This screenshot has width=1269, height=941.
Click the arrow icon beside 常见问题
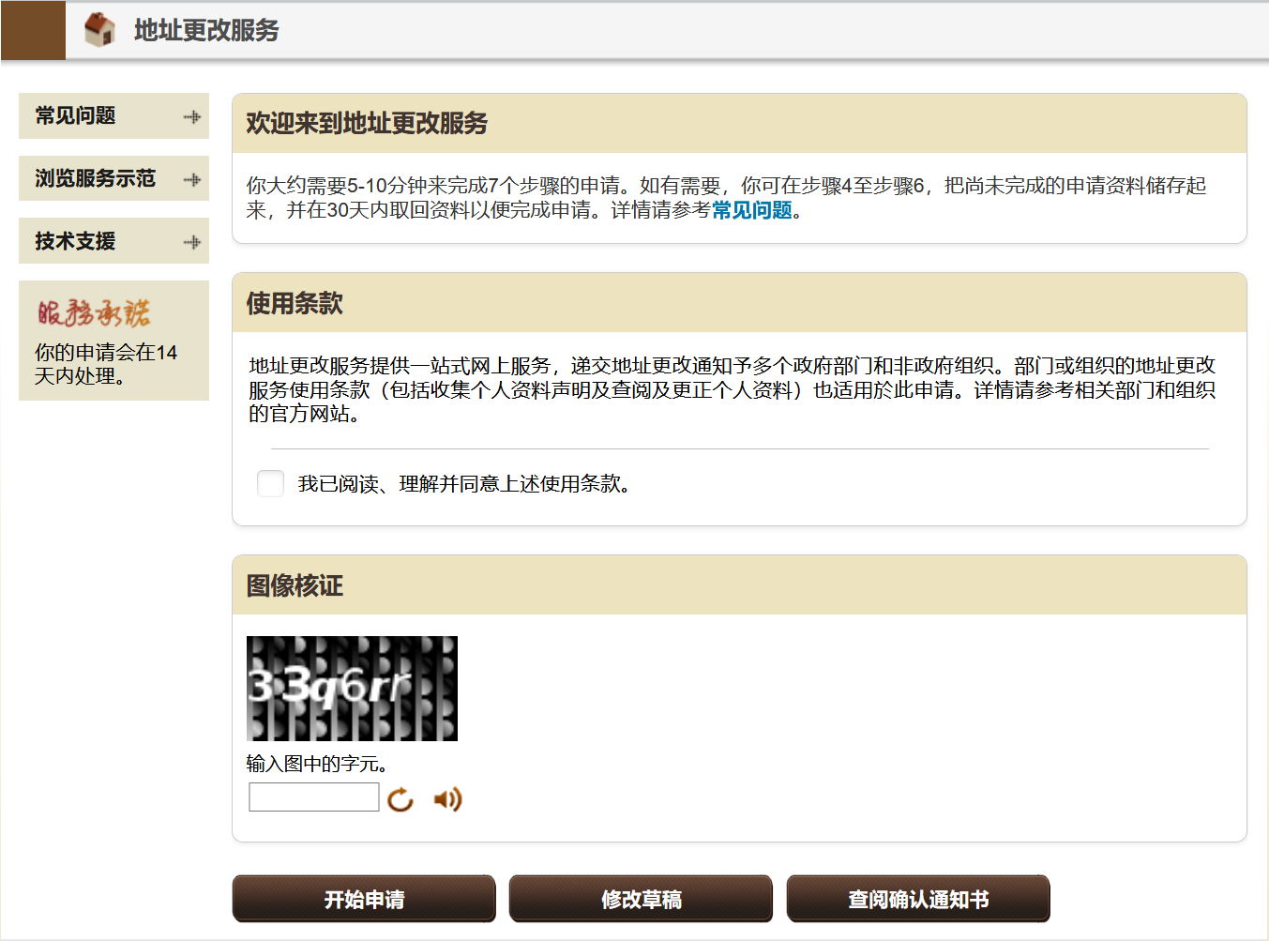[x=193, y=116]
